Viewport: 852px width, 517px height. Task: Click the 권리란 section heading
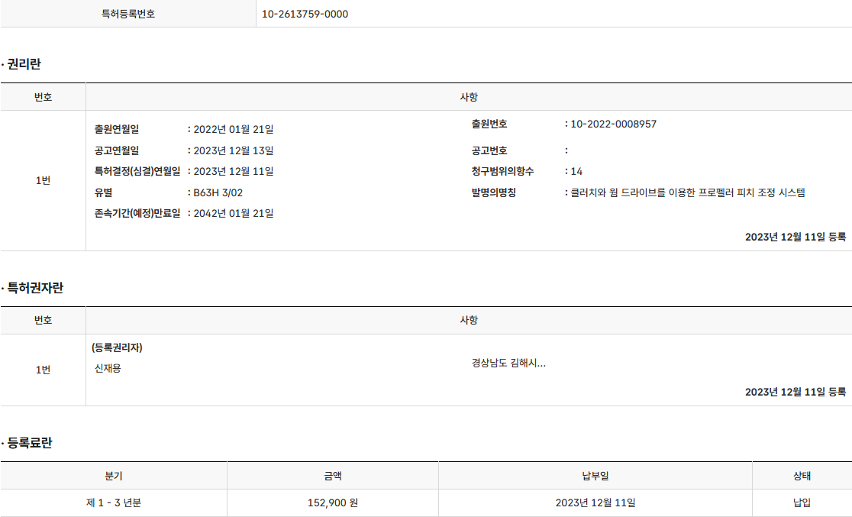(24, 64)
